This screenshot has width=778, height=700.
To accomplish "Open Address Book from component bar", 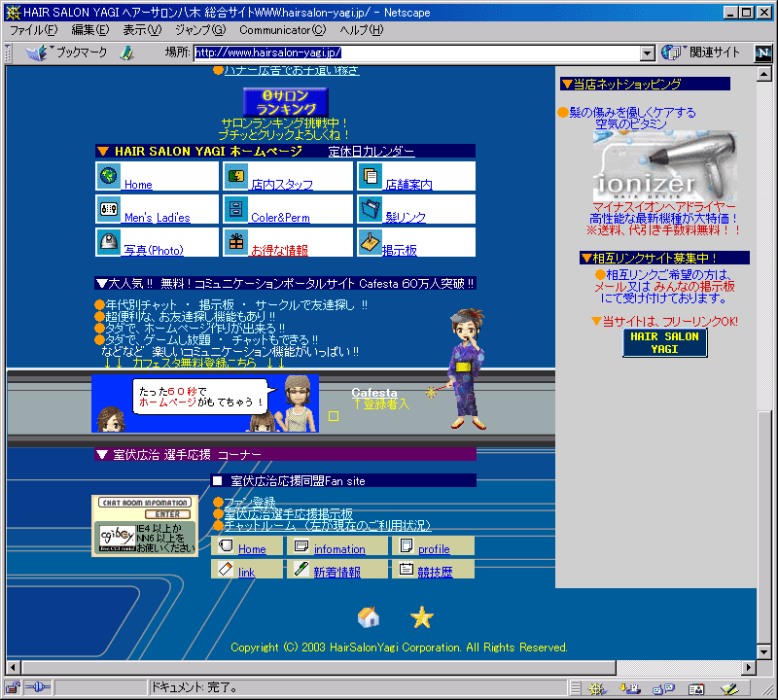I will (x=696, y=688).
